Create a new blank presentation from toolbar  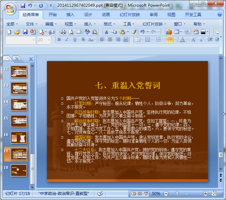coord(9,32)
